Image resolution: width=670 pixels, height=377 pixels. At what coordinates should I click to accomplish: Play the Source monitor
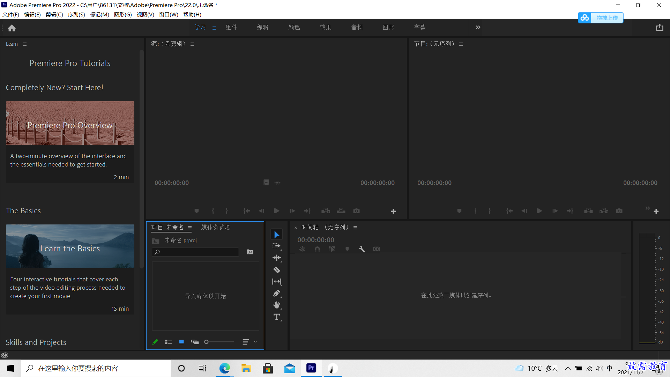(x=276, y=211)
